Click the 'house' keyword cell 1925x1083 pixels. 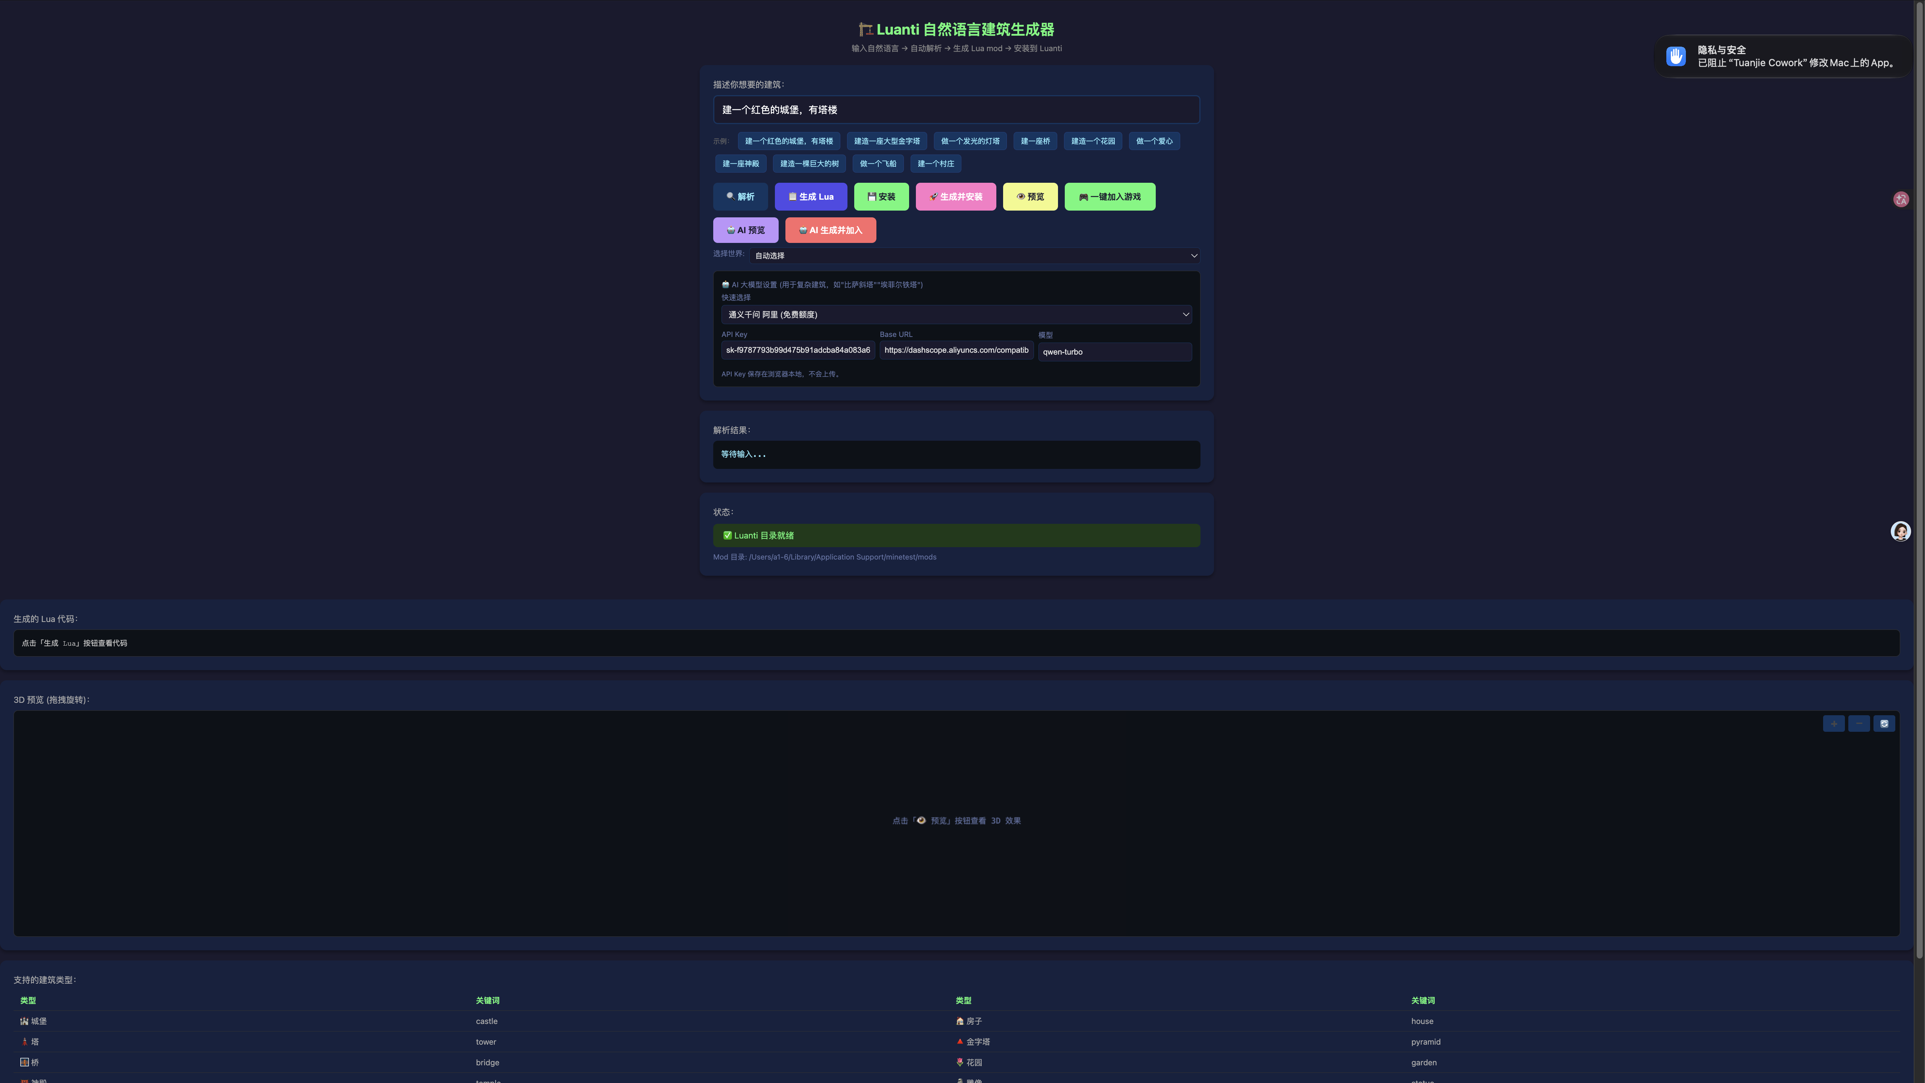(x=1422, y=1021)
